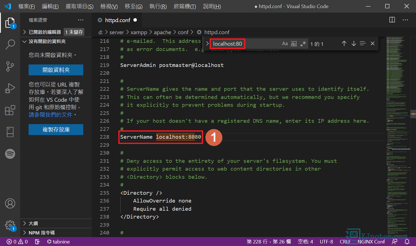Screen dimensions: 416x246
Task: Click the gear icon on httpd.conf tab
Action: (100, 20)
